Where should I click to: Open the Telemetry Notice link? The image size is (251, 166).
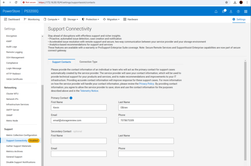coord(89,91)
